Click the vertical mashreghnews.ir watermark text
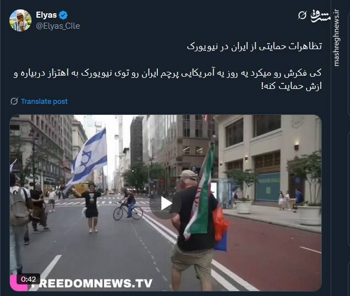This screenshot has height=296, width=350. (337, 38)
